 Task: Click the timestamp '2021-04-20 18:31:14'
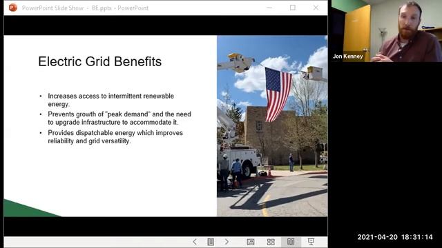point(395,237)
